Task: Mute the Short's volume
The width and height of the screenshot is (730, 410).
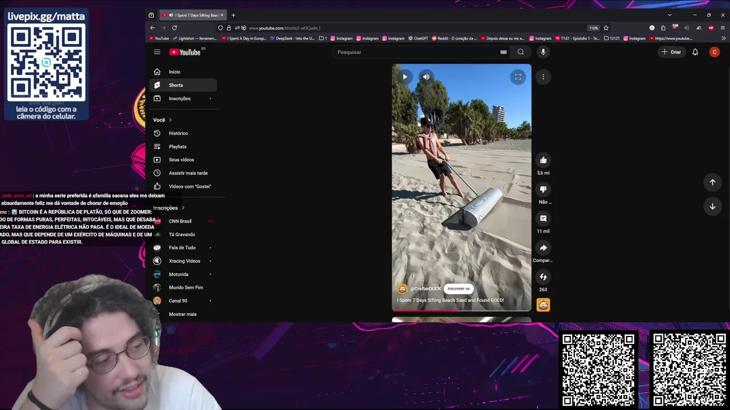Action: click(x=426, y=77)
